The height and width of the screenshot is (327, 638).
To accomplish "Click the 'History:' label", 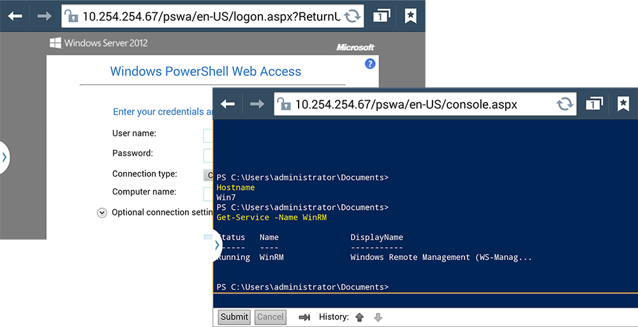I will pos(334,317).
